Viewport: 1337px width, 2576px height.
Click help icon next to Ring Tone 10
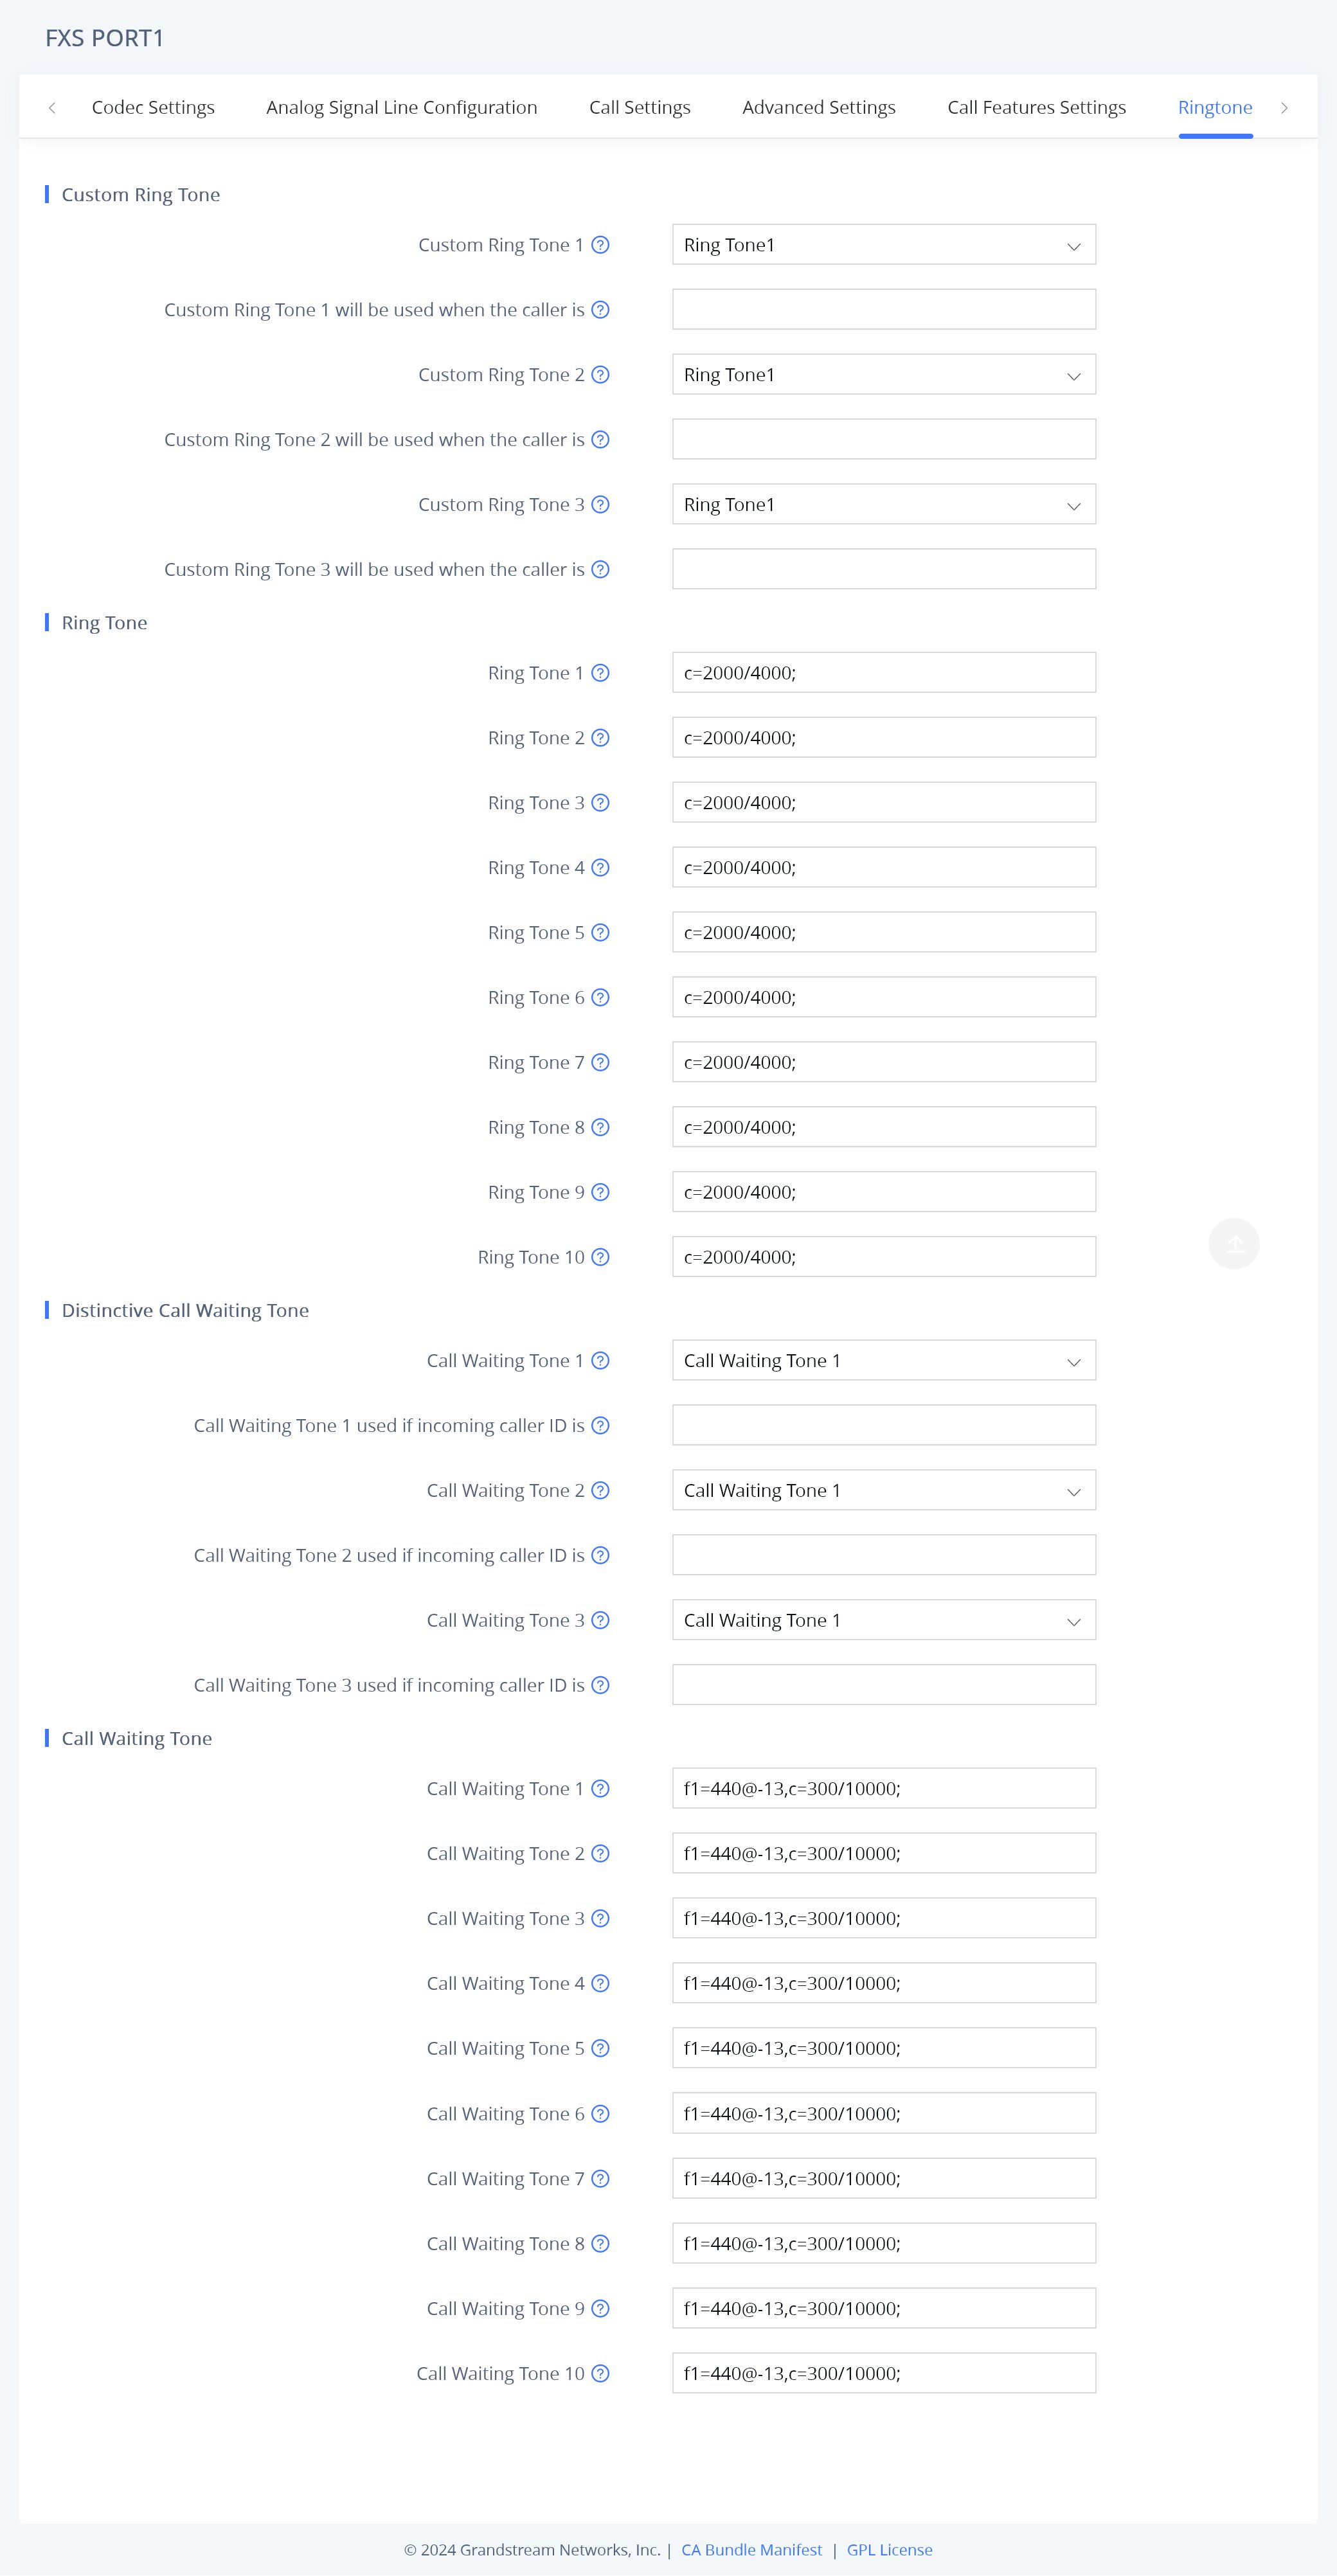[600, 1257]
